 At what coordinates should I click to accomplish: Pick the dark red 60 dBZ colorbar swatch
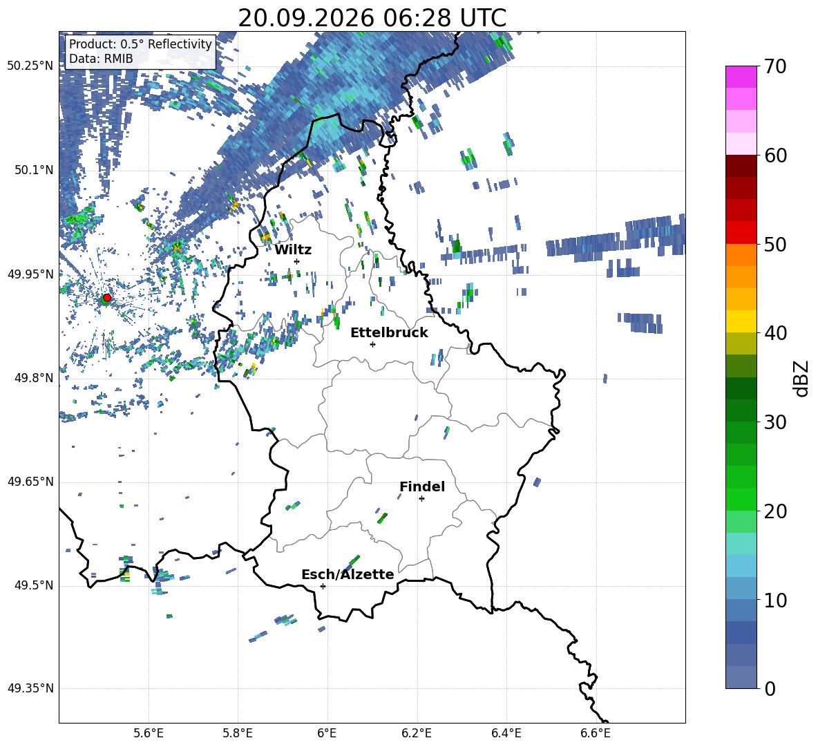(741, 166)
